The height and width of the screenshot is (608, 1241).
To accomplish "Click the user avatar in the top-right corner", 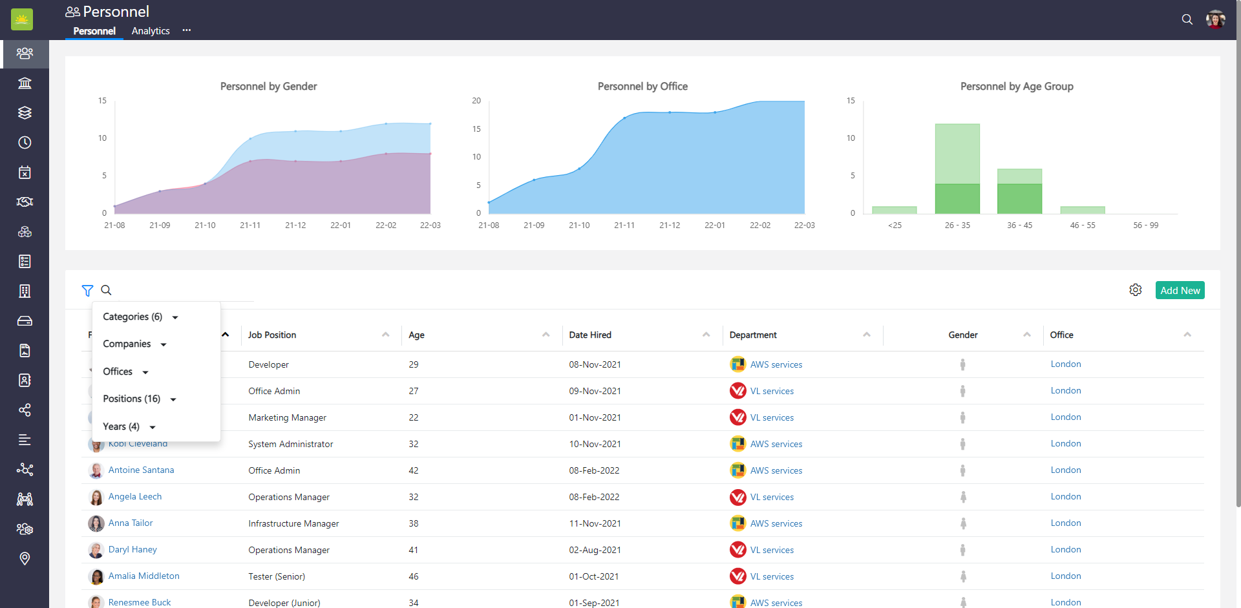I will point(1216,19).
